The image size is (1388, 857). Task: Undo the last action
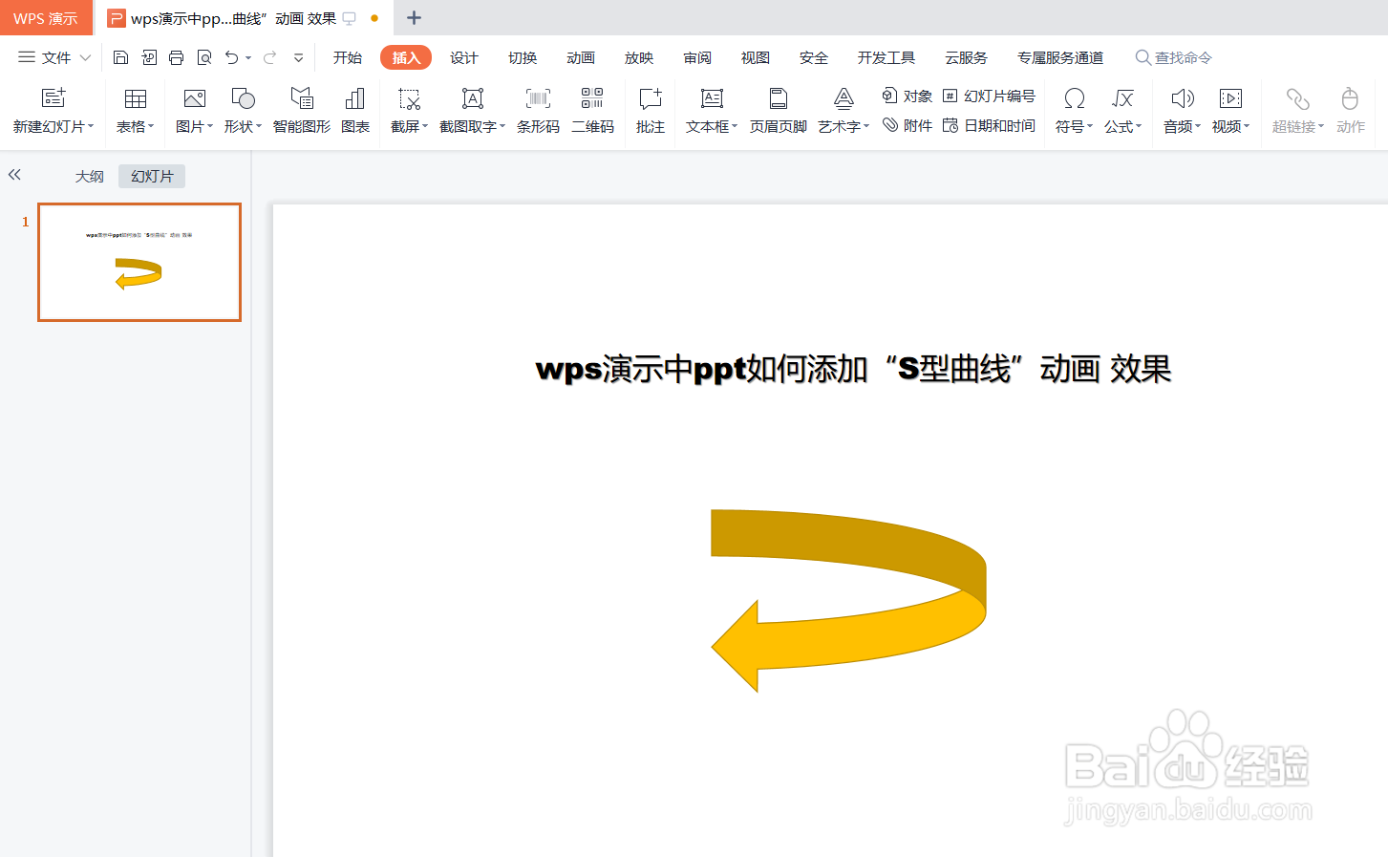pyautogui.click(x=231, y=57)
